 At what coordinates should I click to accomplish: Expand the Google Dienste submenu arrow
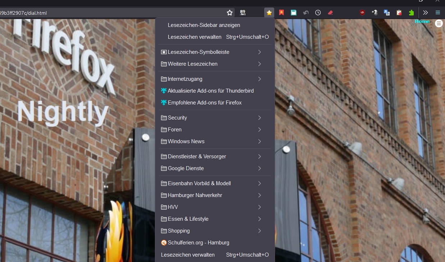point(260,168)
